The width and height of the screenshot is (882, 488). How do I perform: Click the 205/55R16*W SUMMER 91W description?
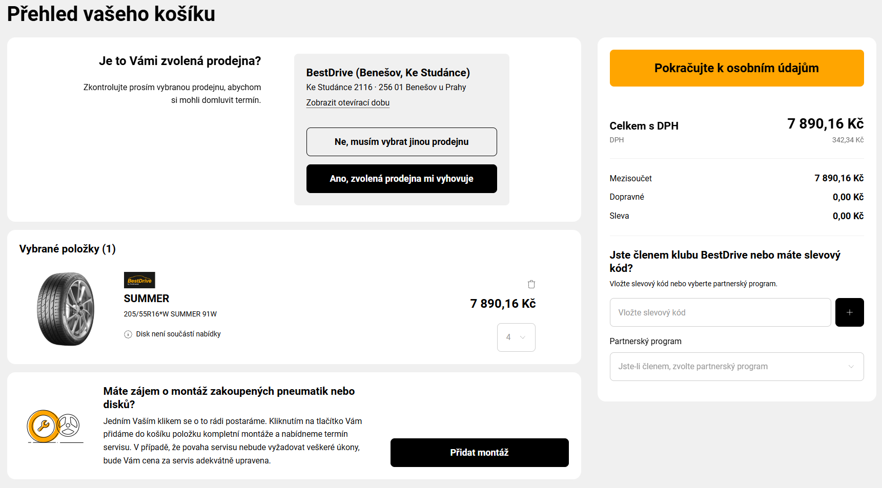[x=170, y=314]
